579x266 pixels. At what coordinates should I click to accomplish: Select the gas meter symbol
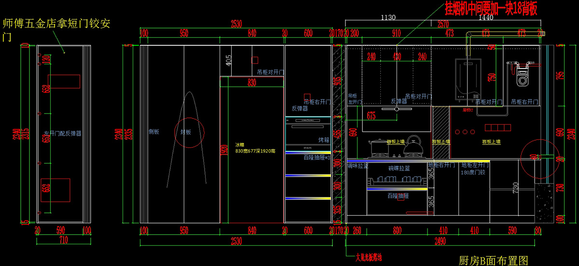(x=522, y=74)
